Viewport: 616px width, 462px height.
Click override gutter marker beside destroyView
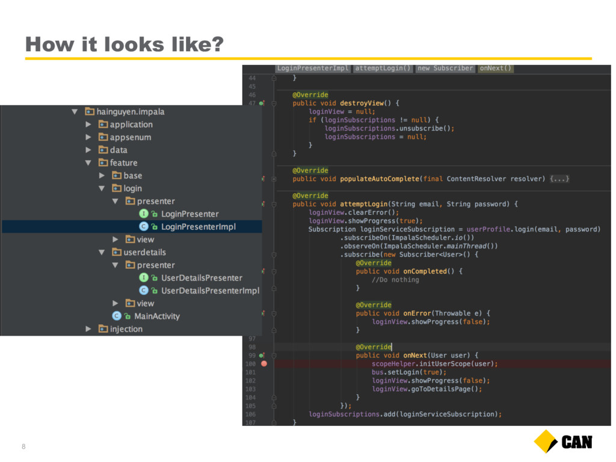pyautogui.click(x=262, y=103)
